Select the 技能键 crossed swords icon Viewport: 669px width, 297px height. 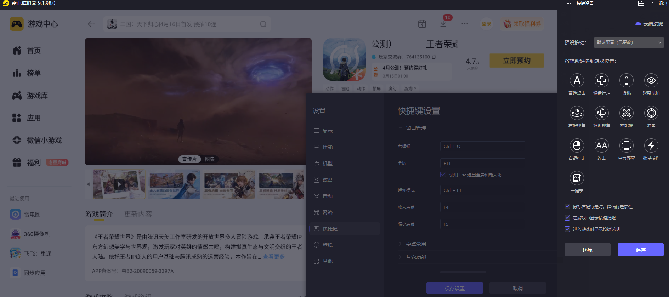(x=626, y=113)
